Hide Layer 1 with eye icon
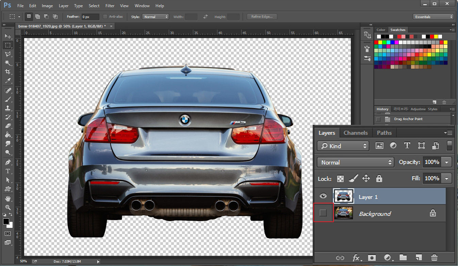 323,196
